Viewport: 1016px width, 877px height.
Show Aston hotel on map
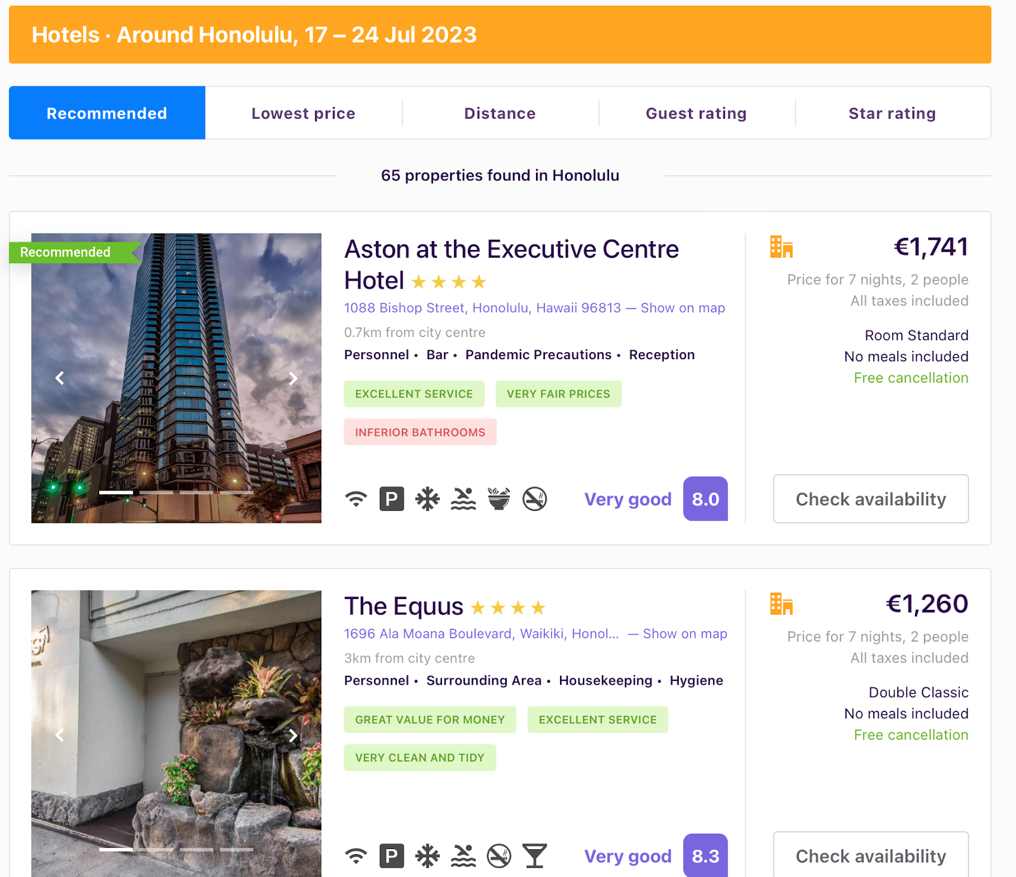click(x=683, y=308)
